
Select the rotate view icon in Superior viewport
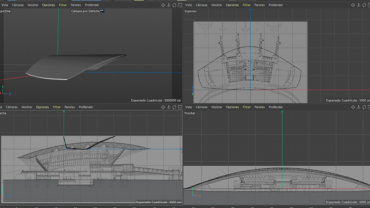[364, 5]
